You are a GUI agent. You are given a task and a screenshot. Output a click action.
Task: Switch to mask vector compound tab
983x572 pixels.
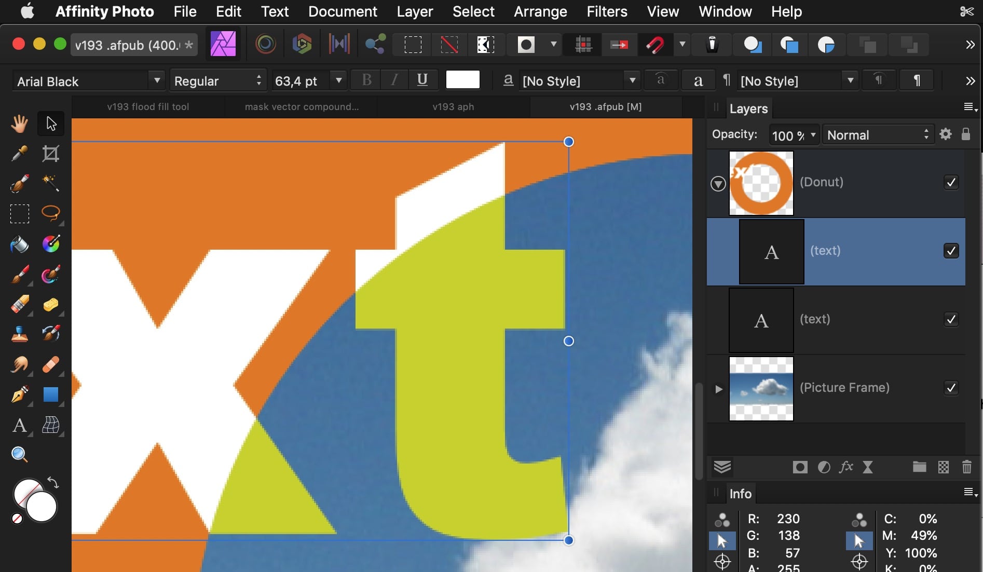(x=302, y=107)
